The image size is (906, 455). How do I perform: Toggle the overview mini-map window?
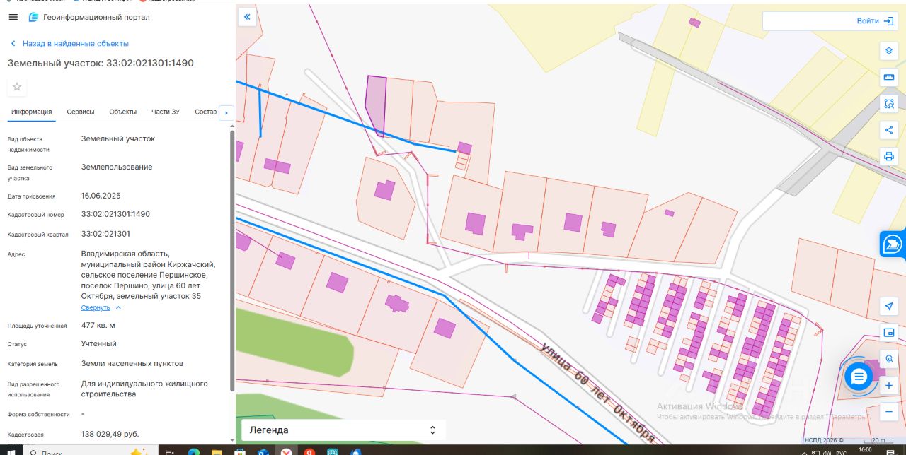coord(889,332)
